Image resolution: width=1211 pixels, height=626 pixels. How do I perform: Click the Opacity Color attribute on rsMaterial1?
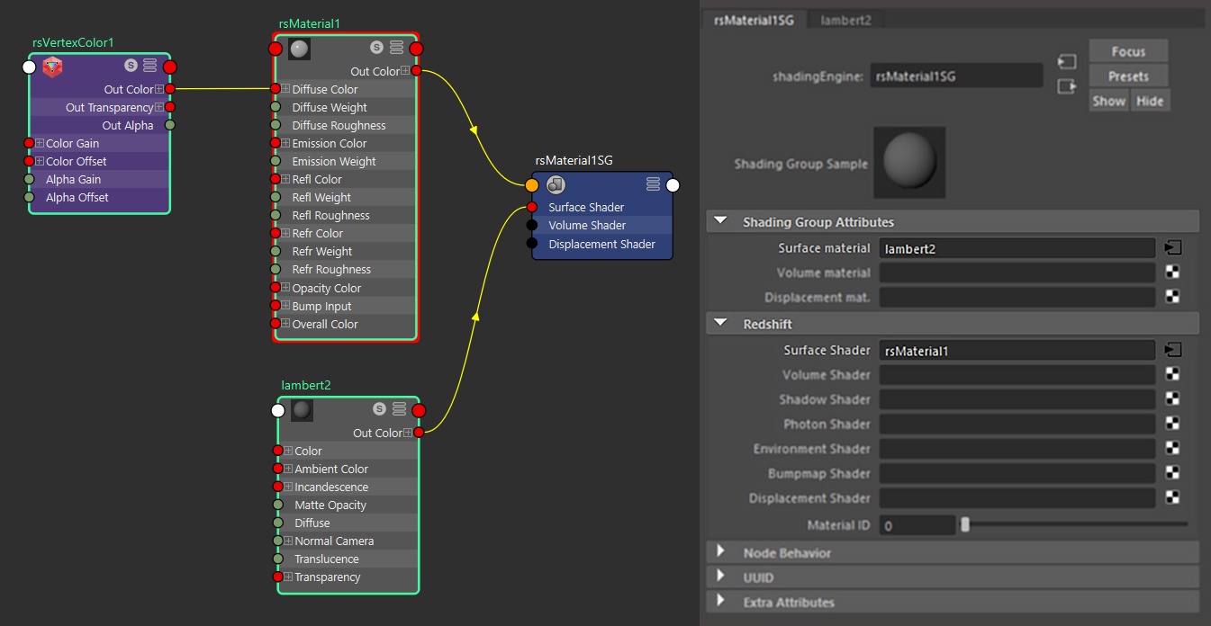326,288
